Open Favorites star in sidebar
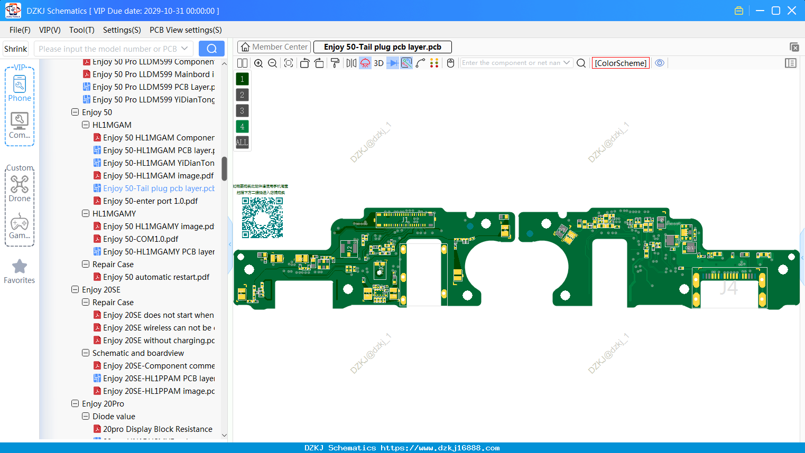The height and width of the screenshot is (453, 805). (x=20, y=271)
